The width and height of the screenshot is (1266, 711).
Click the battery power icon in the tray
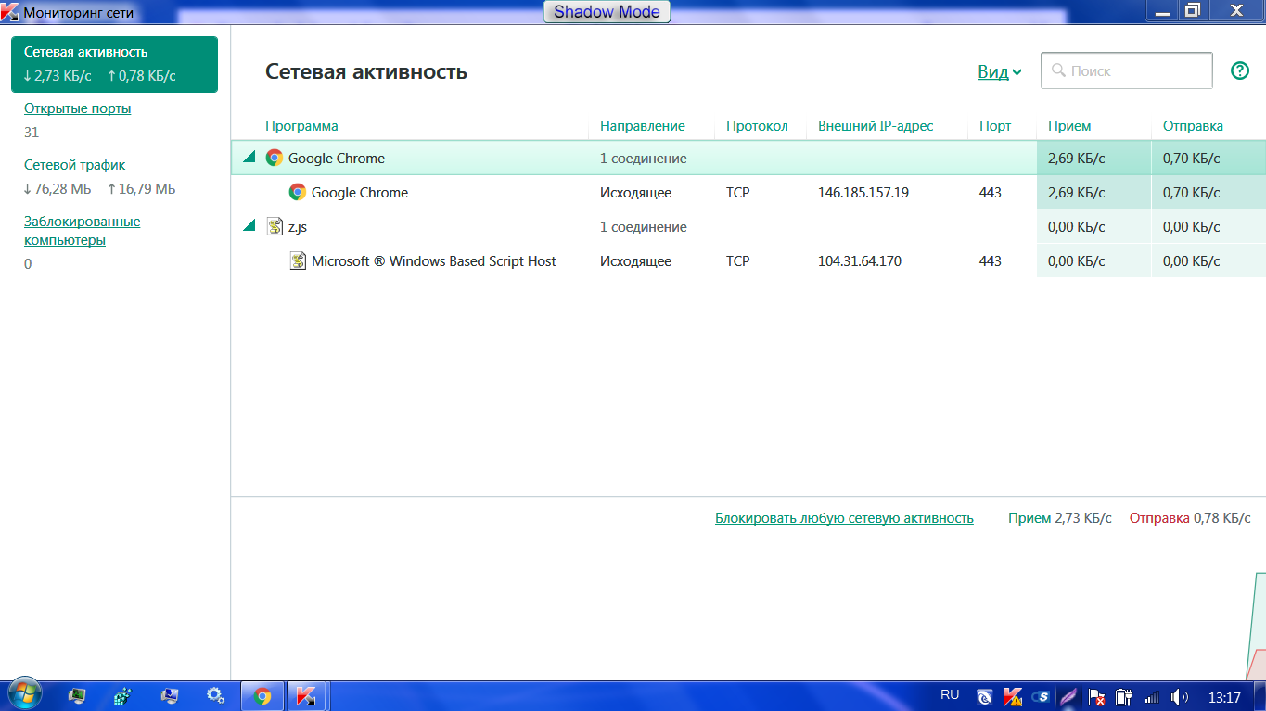click(1124, 696)
